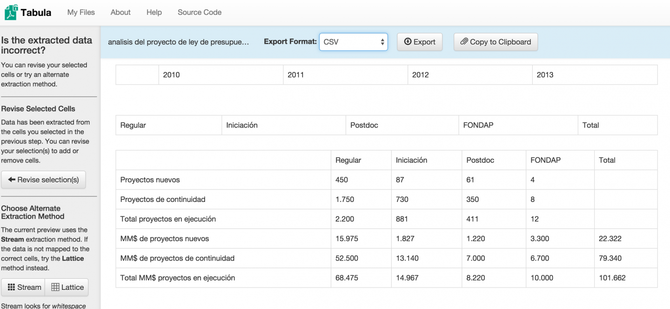Open the About page
Viewport: 670px width, 309px height.
coord(120,12)
